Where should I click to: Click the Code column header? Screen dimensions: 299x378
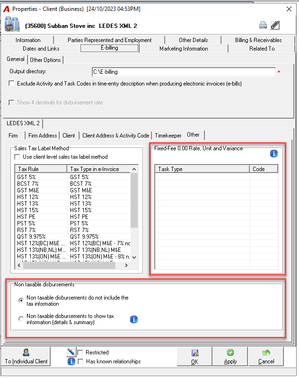point(264,169)
